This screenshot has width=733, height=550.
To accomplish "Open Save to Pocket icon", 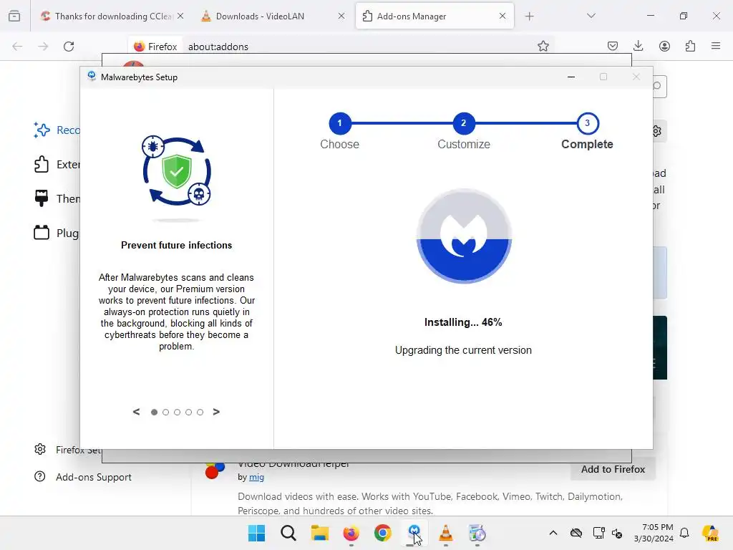I will tap(613, 46).
